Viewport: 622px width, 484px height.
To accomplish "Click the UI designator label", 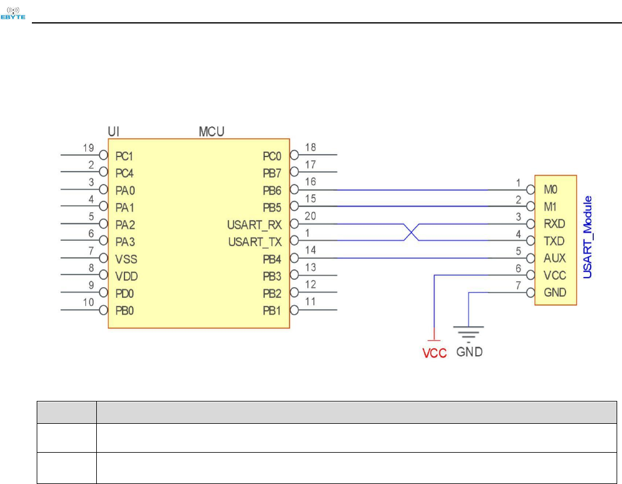I will [111, 131].
